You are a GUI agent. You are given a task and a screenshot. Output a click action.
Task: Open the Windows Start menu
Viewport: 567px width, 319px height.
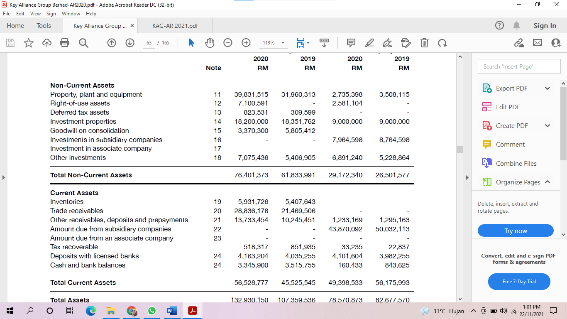[10, 311]
